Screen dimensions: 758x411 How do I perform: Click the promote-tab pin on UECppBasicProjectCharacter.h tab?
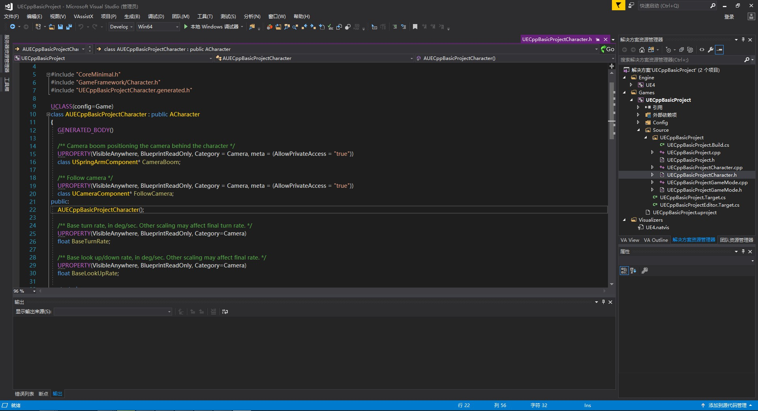click(x=598, y=39)
